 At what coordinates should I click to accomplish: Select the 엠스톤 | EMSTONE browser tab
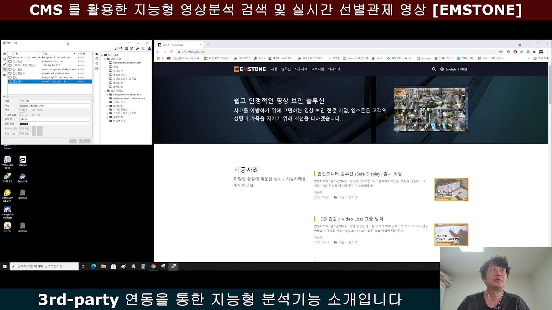(180, 45)
